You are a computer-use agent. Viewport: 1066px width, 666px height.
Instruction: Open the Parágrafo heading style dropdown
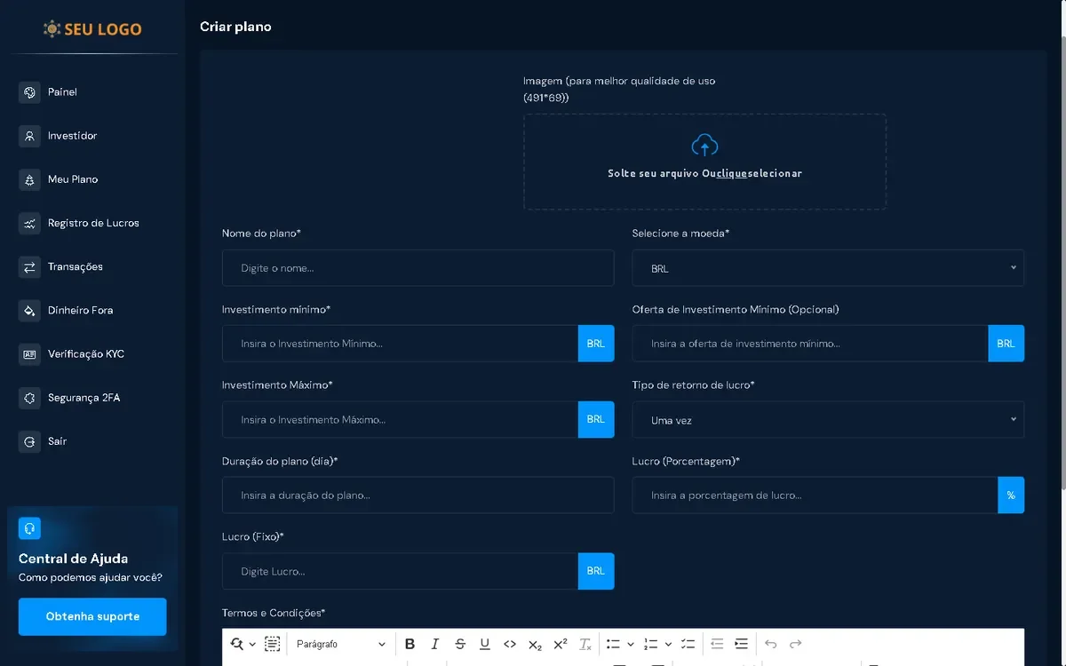point(341,644)
